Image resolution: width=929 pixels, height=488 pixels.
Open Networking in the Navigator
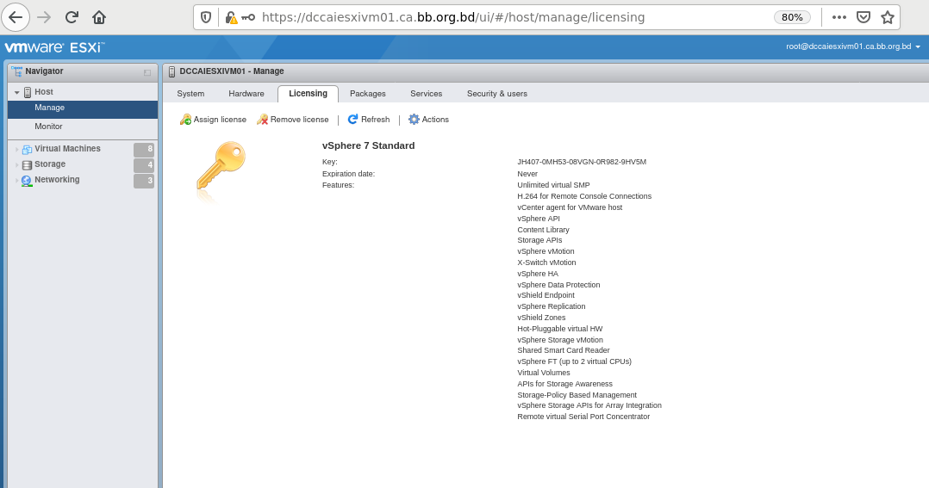(x=57, y=179)
